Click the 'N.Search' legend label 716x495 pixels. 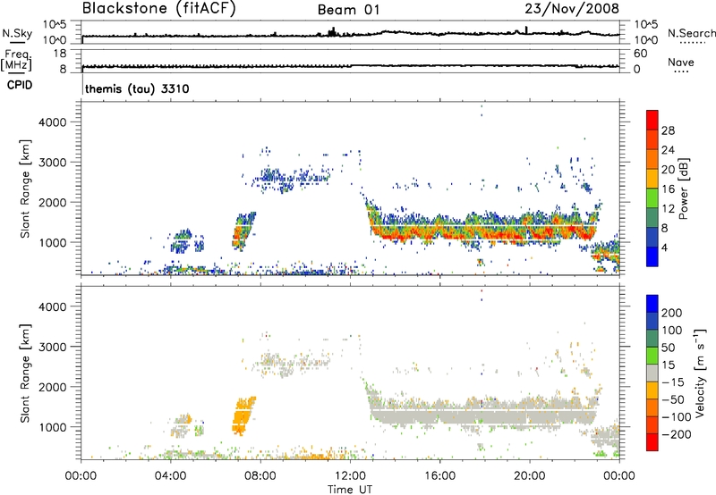691,33
